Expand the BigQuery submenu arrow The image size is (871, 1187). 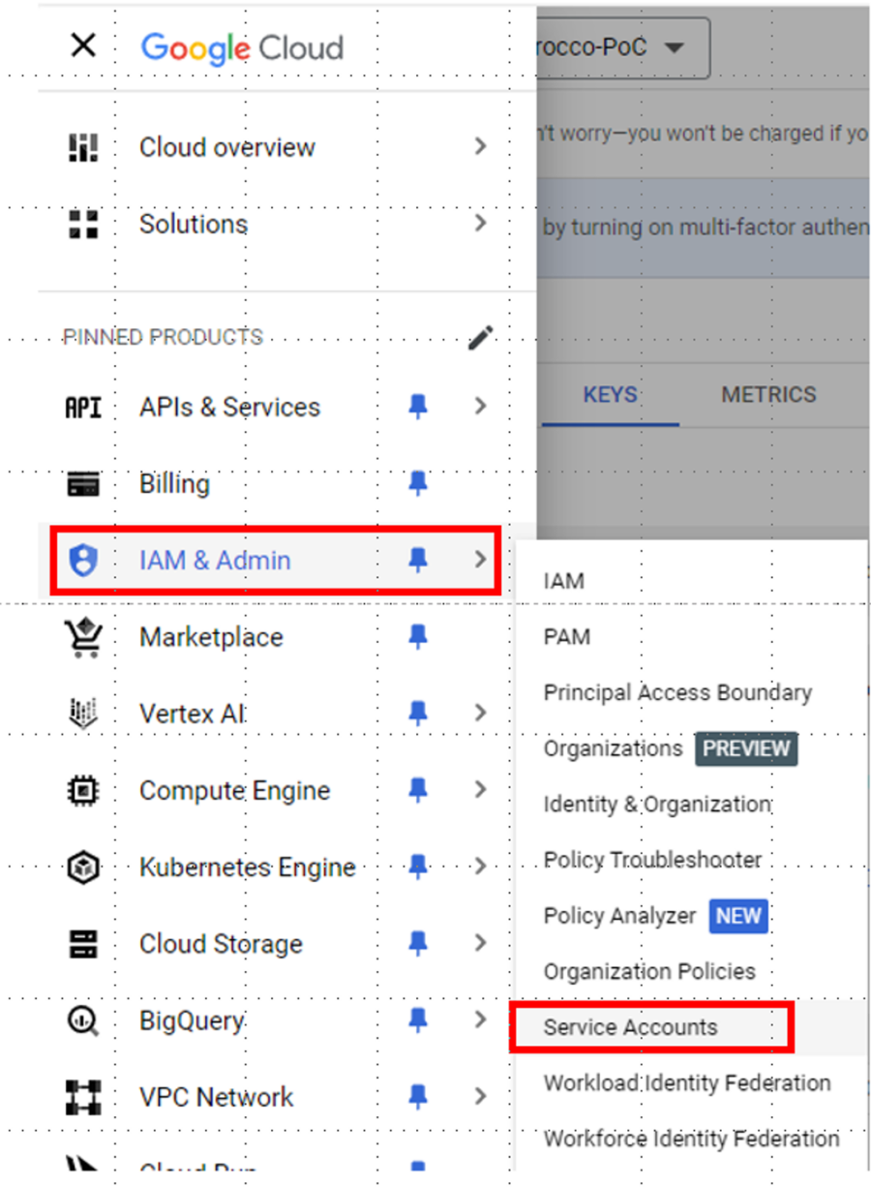pyautogui.click(x=481, y=1020)
